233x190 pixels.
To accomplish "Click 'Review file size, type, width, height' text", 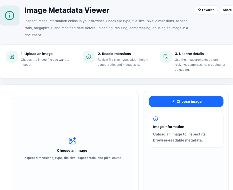I will click(x=124, y=60).
